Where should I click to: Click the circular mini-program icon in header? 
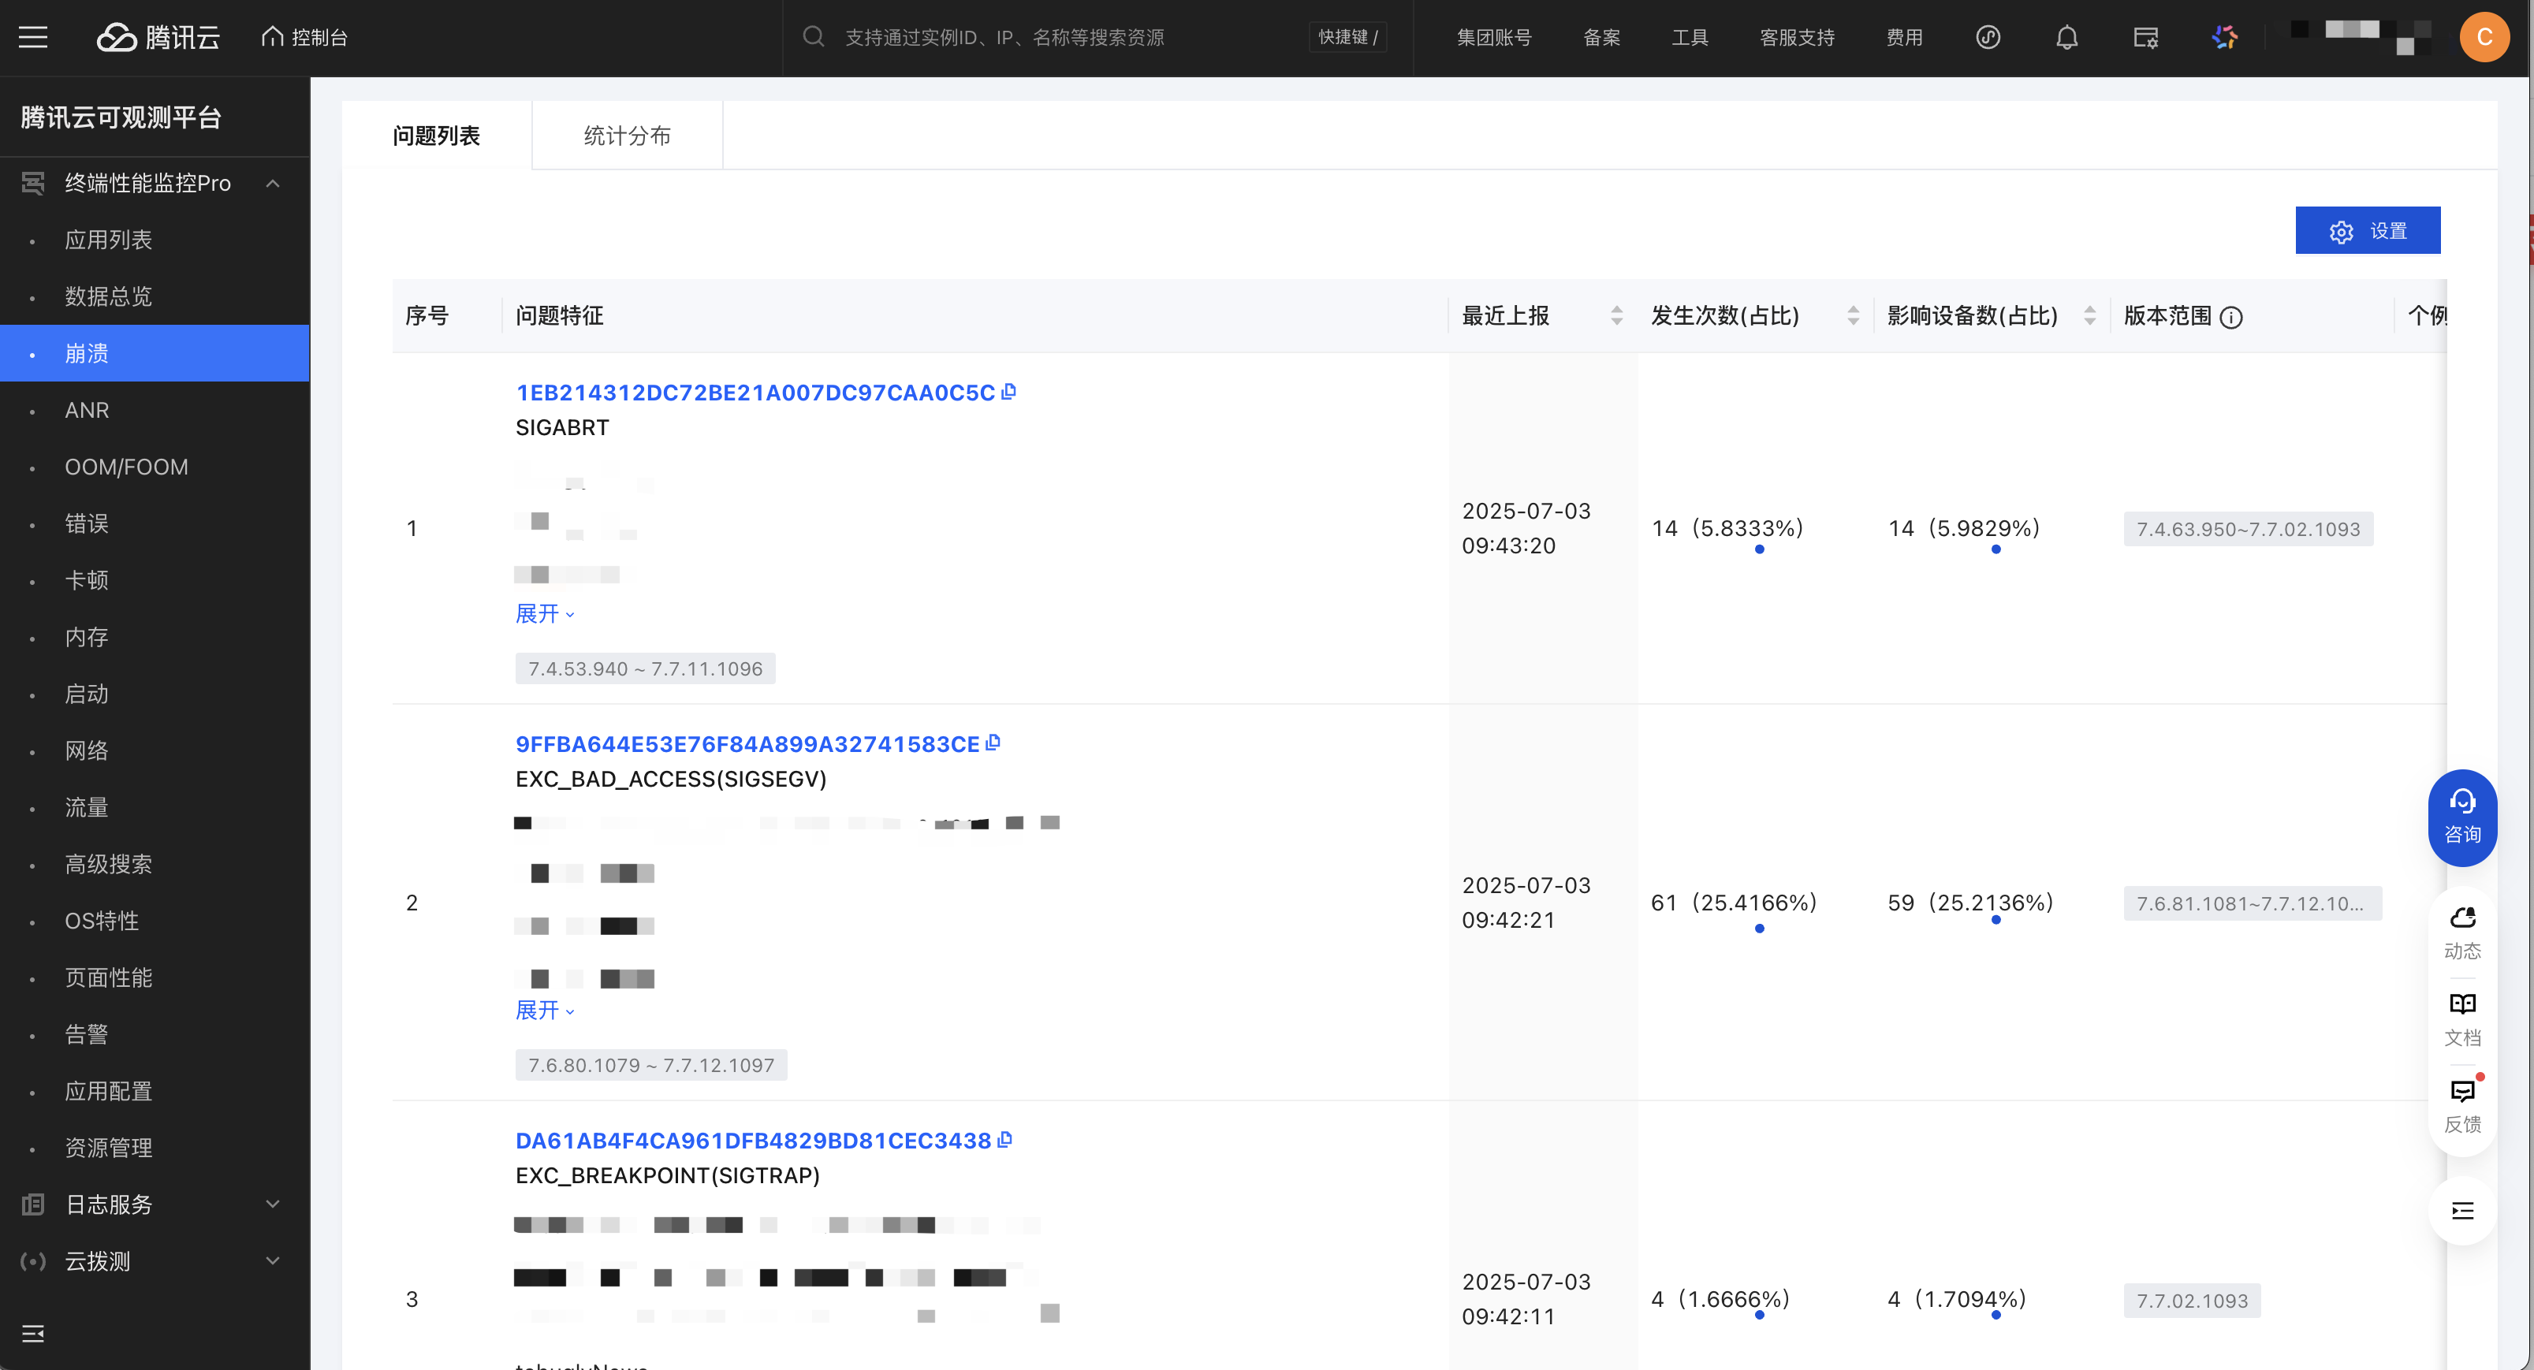click(x=1988, y=37)
